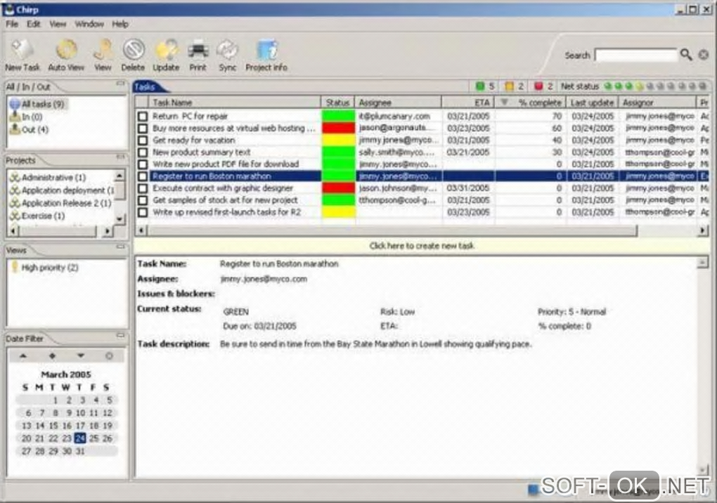Open the Edit menu
This screenshot has width=717, height=503.
coord(33,24)
